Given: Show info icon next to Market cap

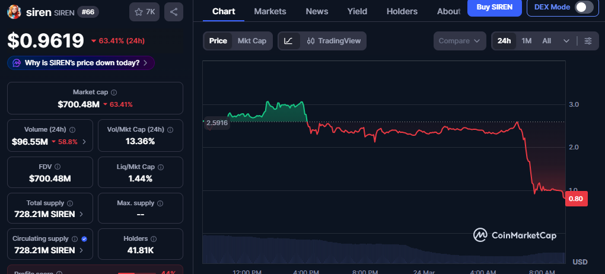Looking at the screenshot, I should point(114,93).
